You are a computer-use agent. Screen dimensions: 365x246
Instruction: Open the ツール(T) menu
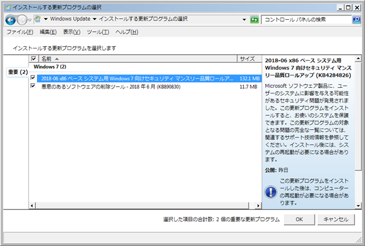click(98, 32)
